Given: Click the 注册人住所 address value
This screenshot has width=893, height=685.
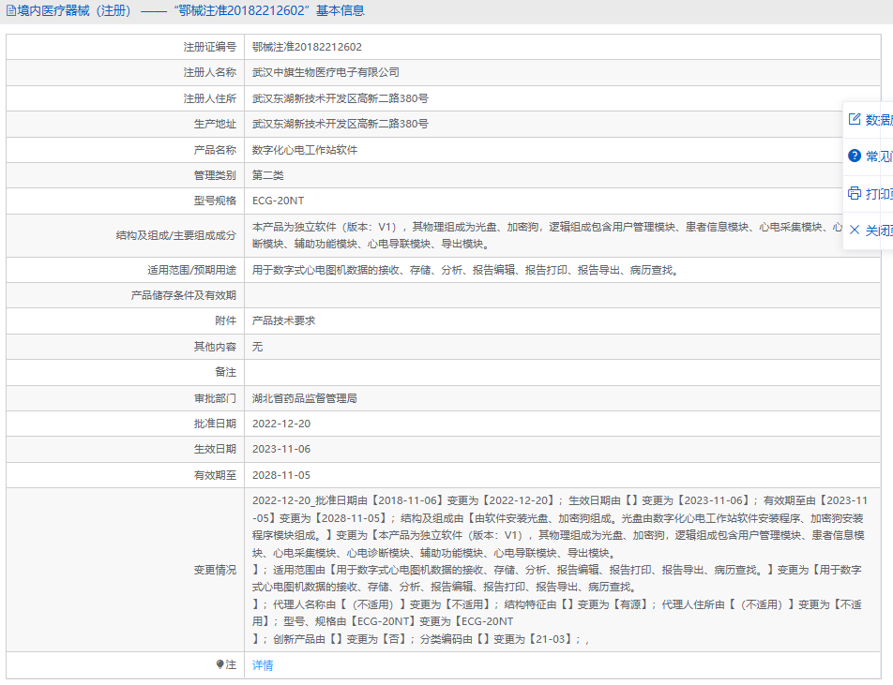Looking at the screenshot, I should 340,98.
